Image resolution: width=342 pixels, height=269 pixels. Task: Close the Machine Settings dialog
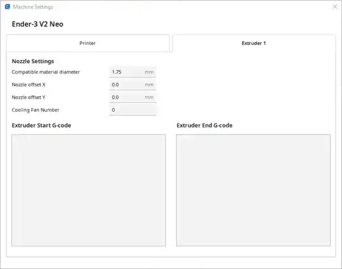coord(335,7)
